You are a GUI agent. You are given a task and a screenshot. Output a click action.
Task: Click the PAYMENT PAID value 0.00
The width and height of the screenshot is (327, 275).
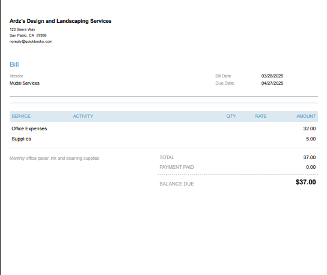point(311,167)
